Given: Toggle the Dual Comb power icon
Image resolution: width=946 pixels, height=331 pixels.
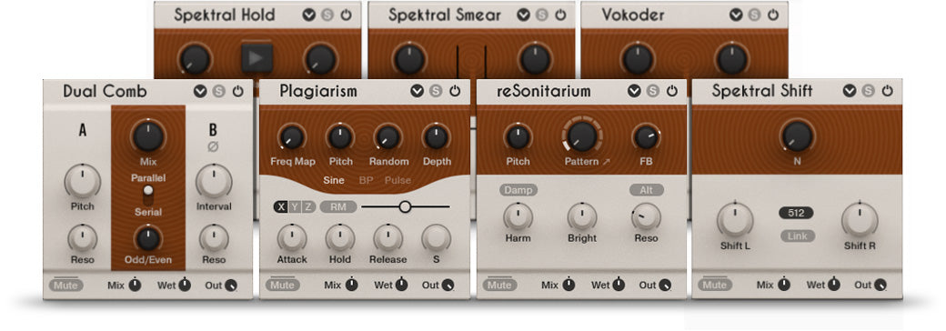Looking at the screenshot, I should click(x=237, y=92).
